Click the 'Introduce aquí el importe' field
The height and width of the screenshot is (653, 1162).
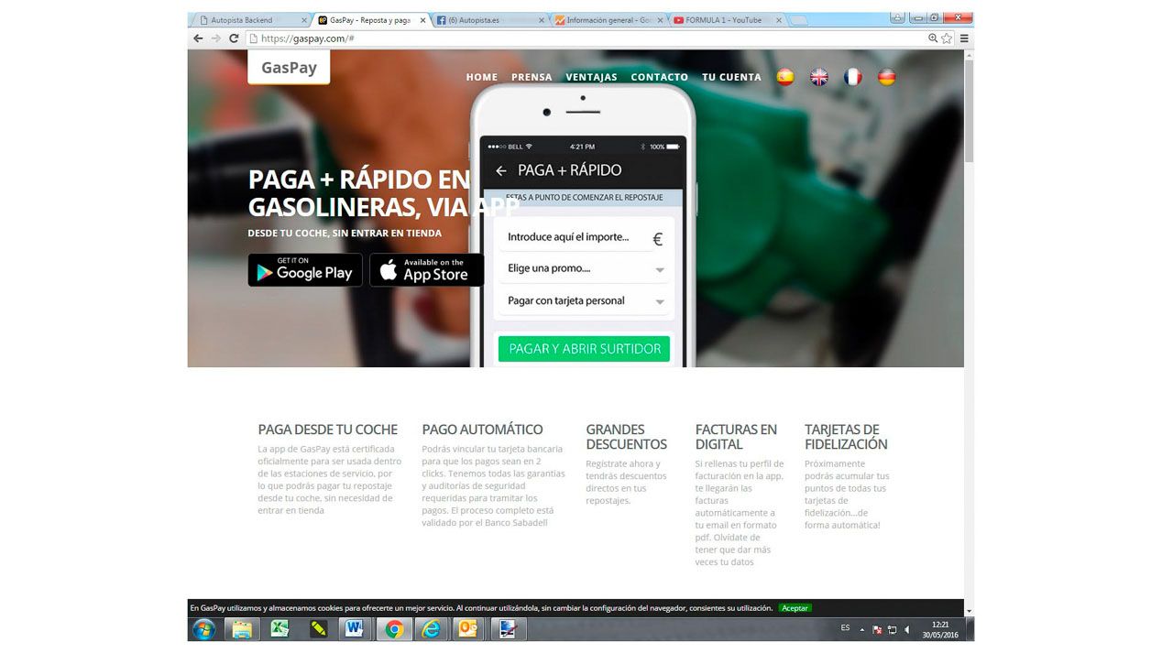[583, 237]
